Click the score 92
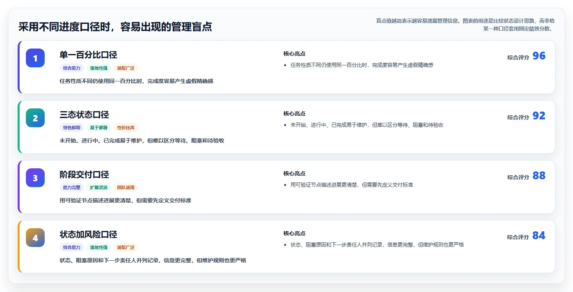The width and height of the screenshot is (573, 292). [539, 116]
